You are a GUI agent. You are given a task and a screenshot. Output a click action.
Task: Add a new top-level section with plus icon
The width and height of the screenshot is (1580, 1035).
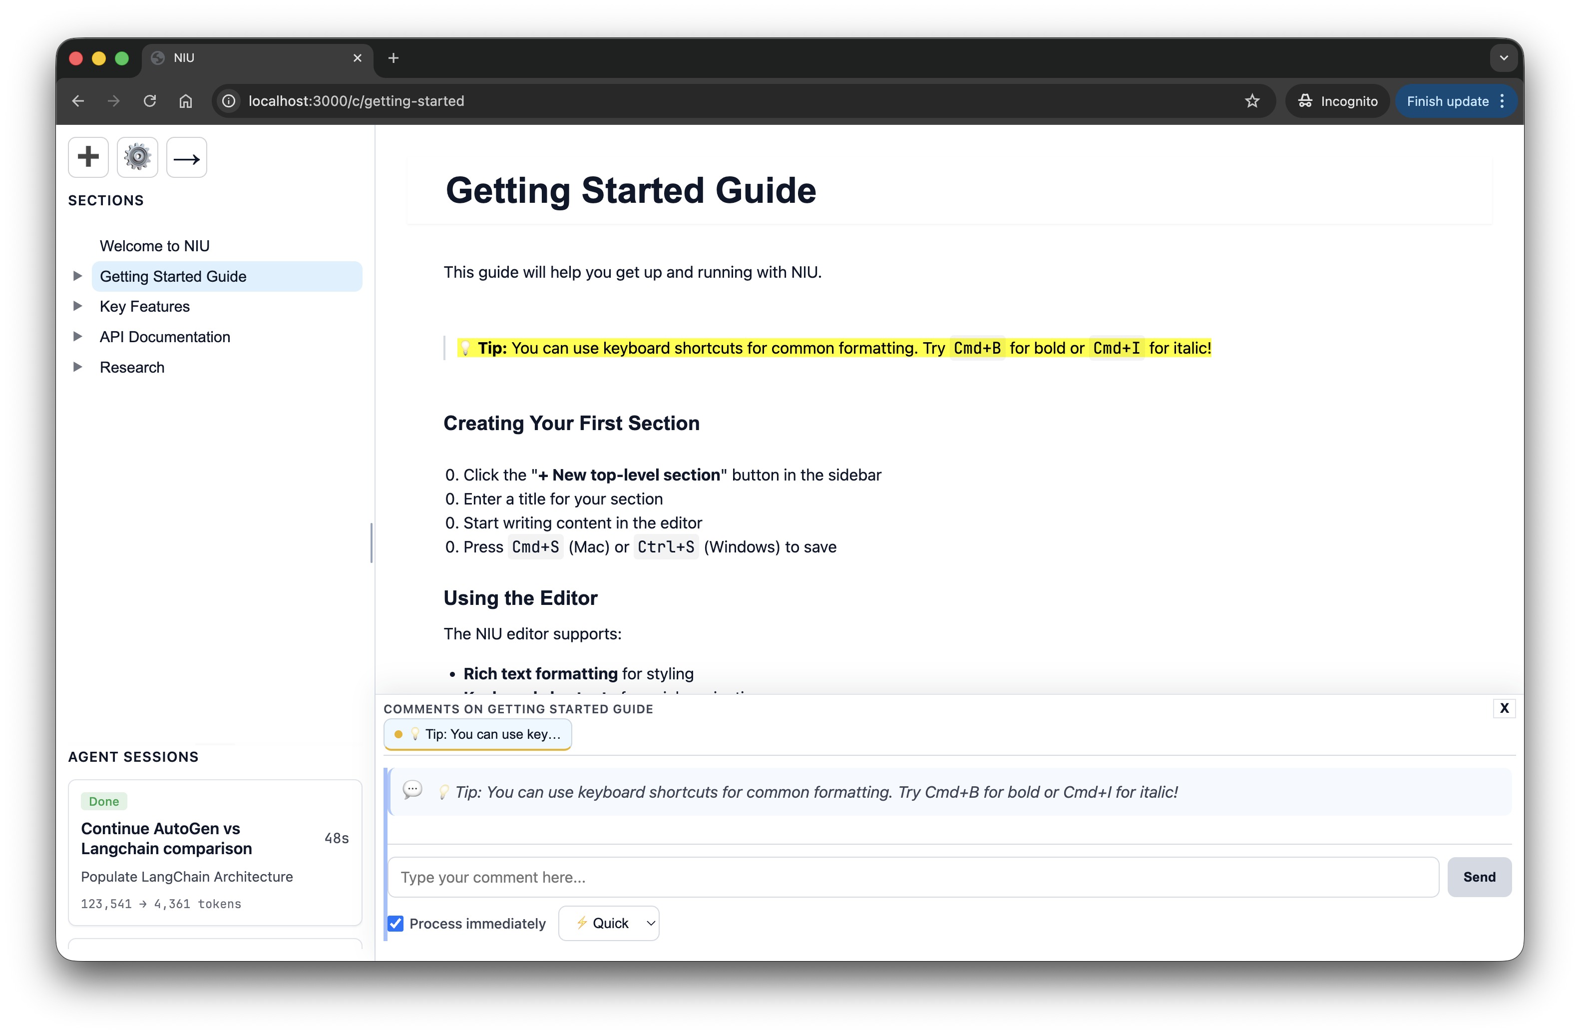88,157
